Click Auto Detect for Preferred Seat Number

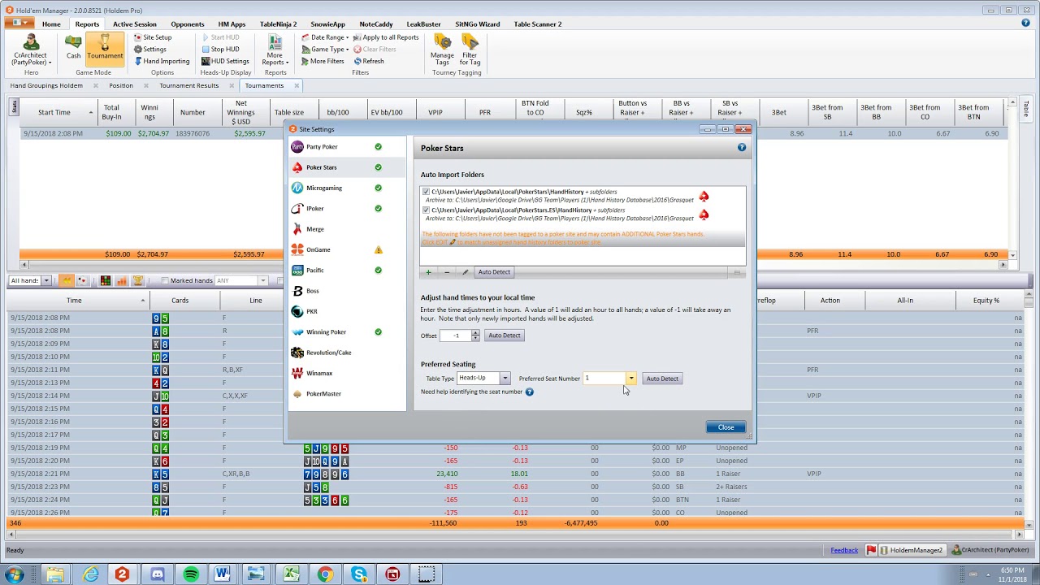(x=662, y=379)
